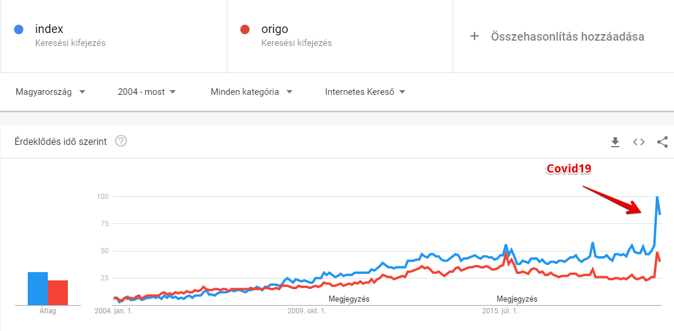Image resolution: width=674 pixels, height=331 pixels.
Task: Click the red dot beside origo
Action: pos(244,29)
